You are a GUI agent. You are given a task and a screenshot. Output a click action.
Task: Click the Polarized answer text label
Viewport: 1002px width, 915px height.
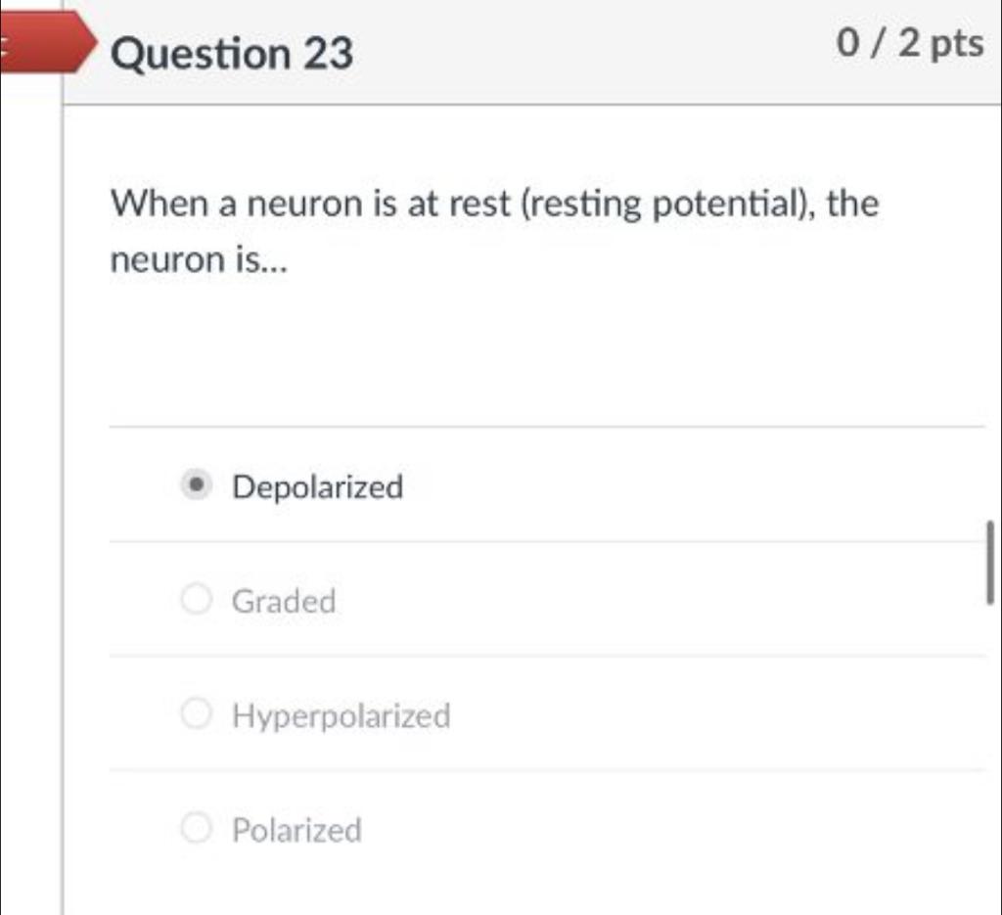click(x=296, y=830)
